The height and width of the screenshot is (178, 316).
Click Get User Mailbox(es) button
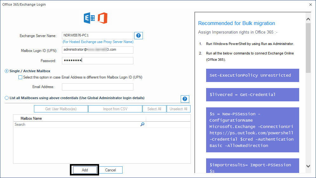tap(61, 109)
